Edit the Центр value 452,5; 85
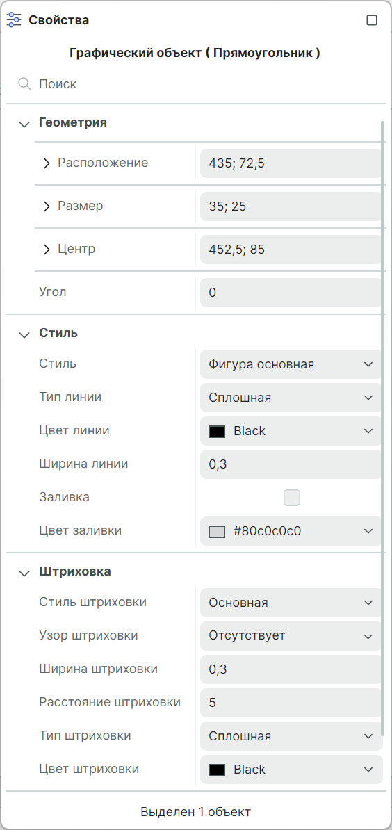 291,250
